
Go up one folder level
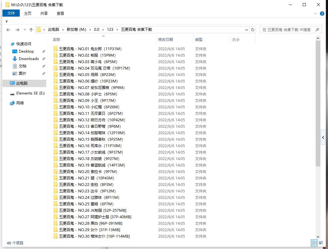(31, 30)
